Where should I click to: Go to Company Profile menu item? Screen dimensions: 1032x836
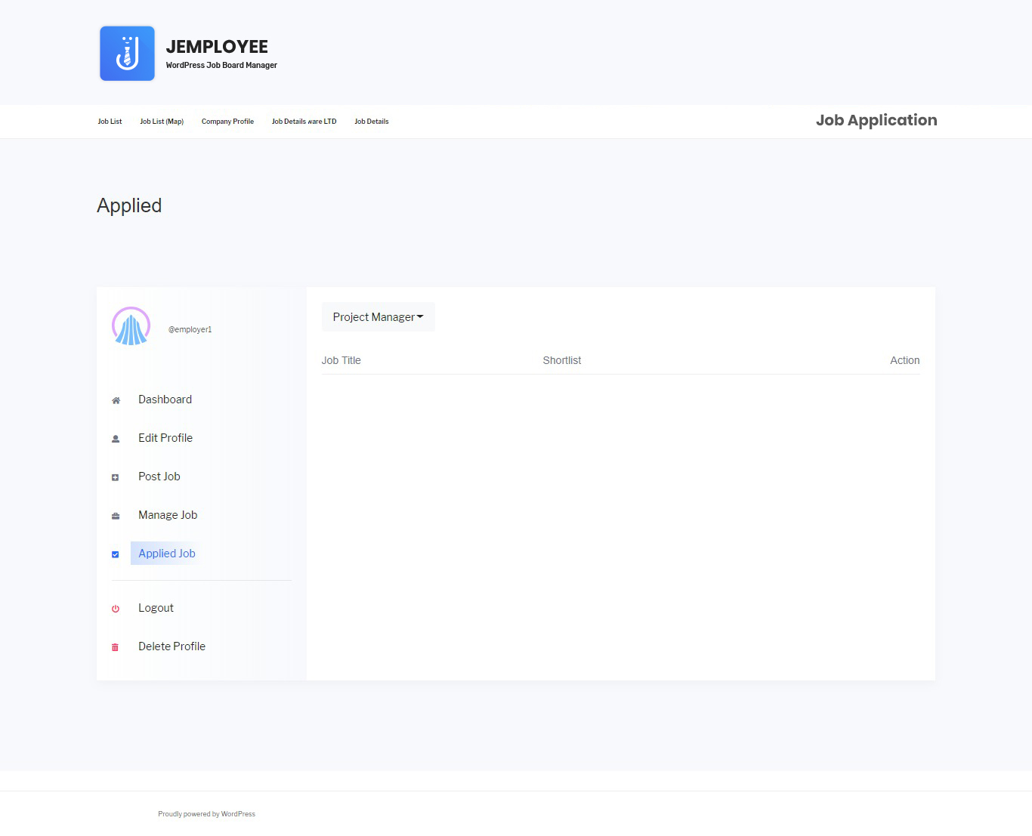click(x=227, y=122)
